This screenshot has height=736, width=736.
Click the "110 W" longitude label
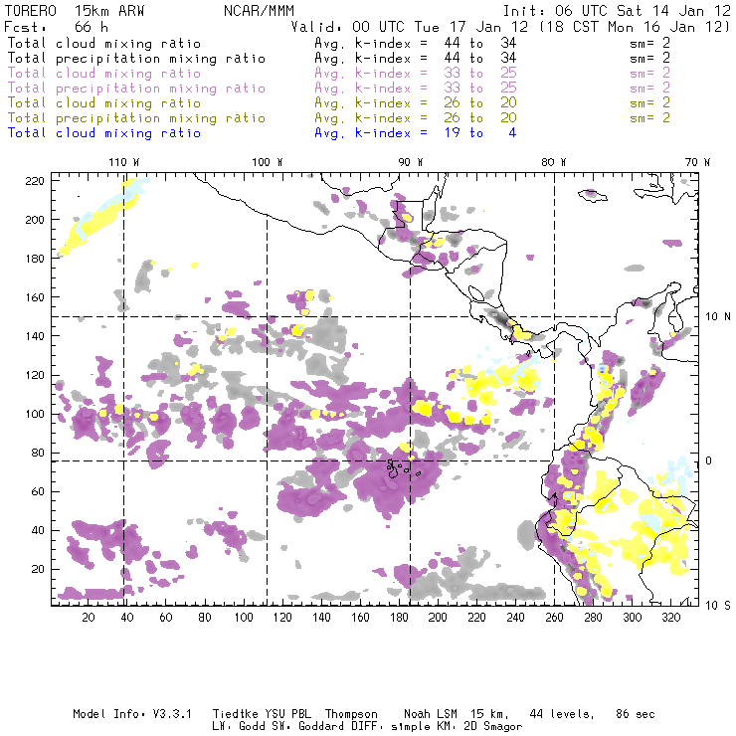click(x=124, y=162)
